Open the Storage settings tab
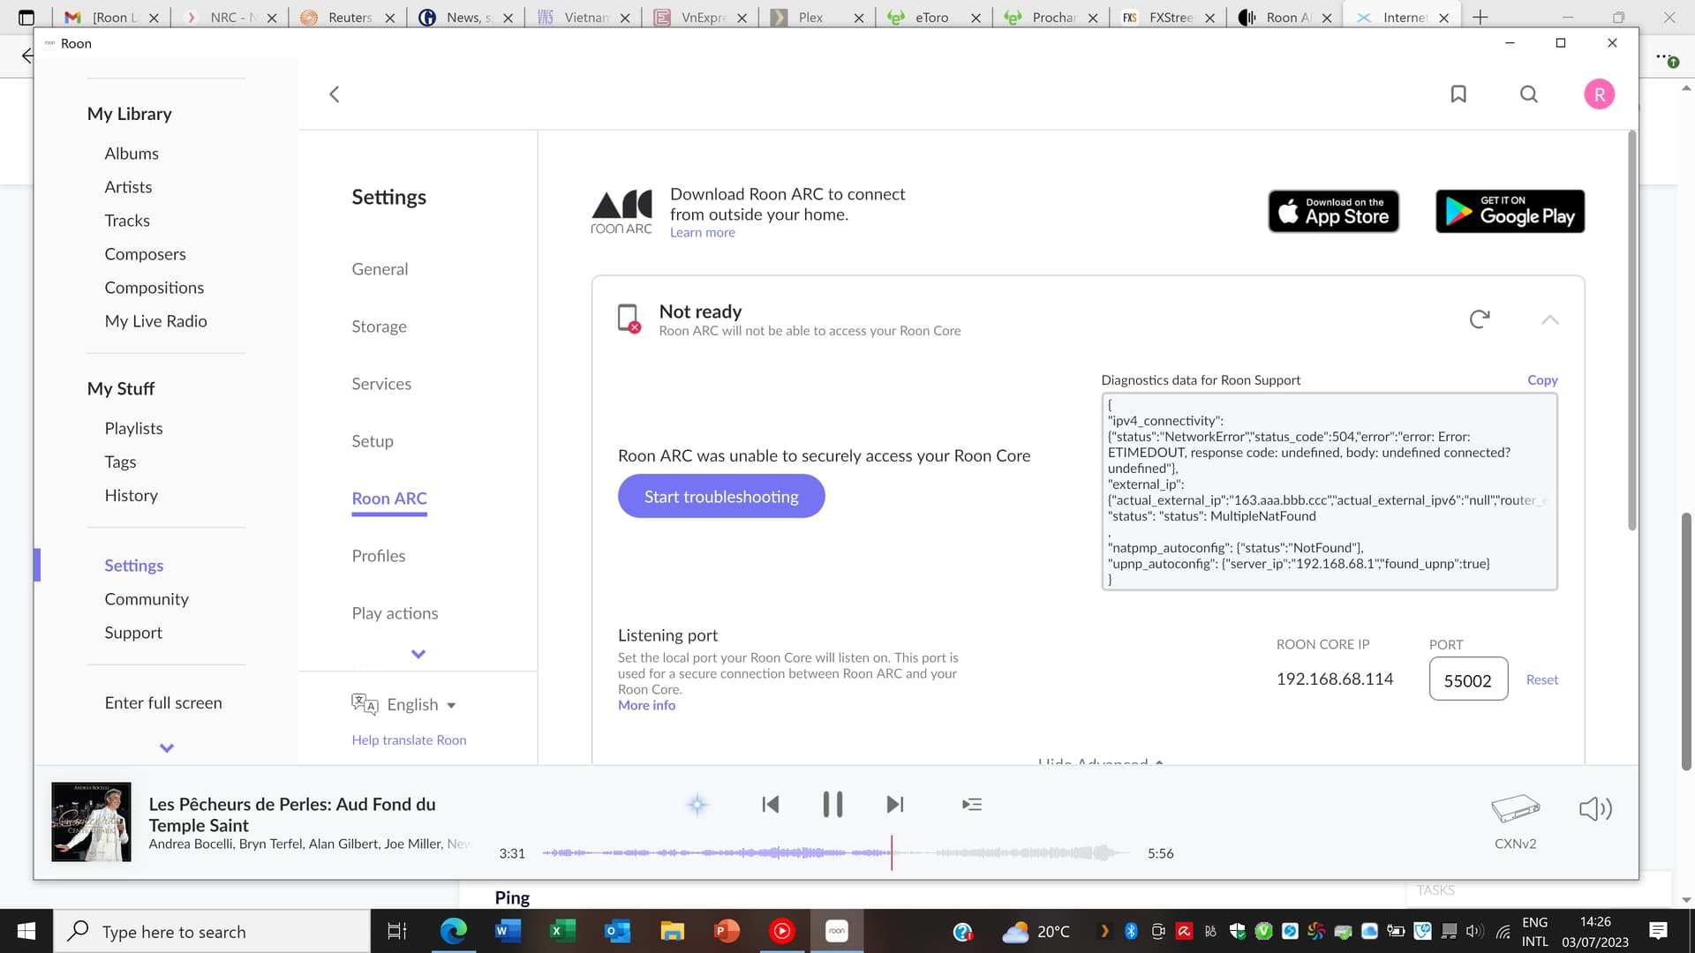1695x953 pixels. pyautogui.click(x=379, y=326)
